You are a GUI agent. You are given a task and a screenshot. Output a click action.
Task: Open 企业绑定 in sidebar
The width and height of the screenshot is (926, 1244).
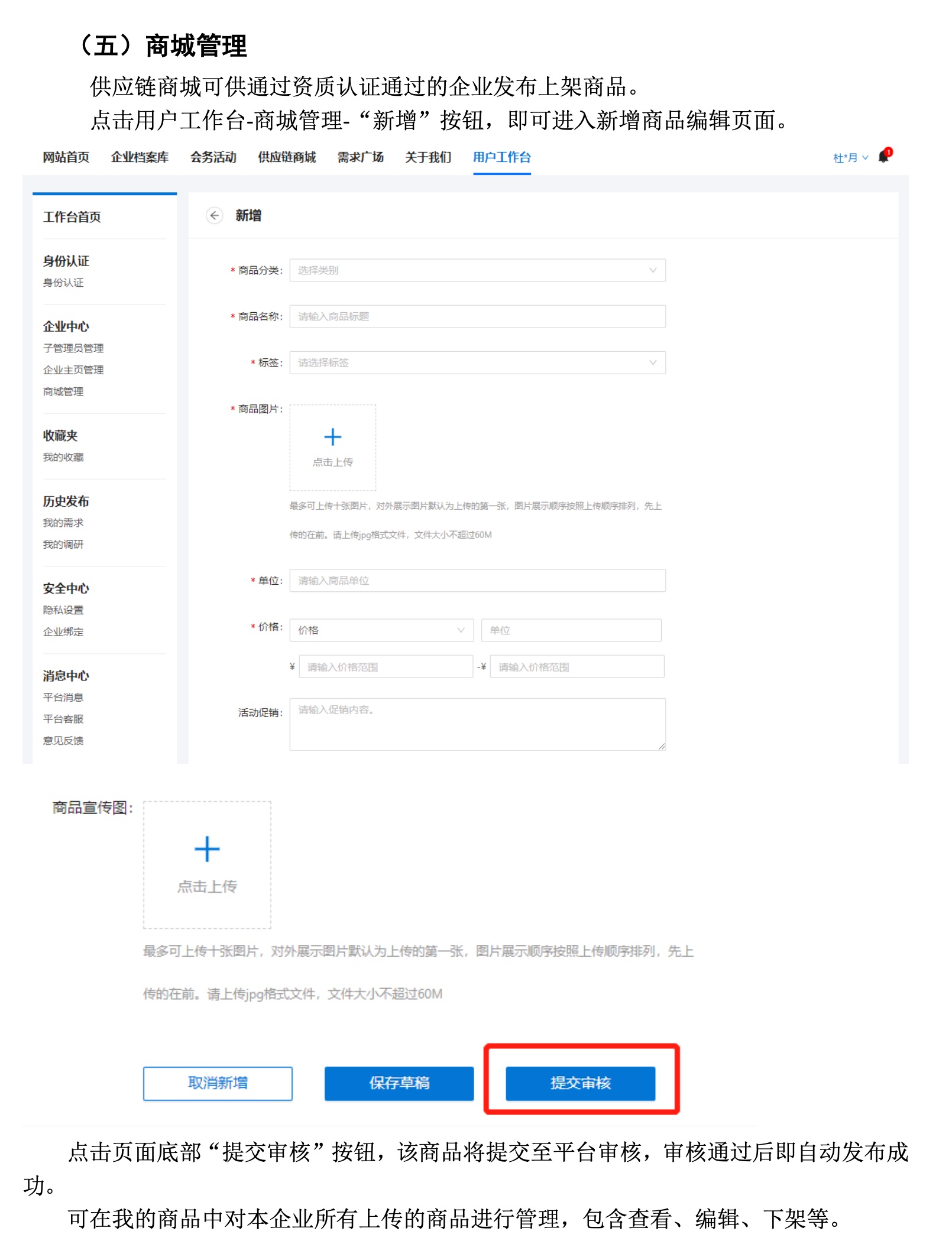[x=63, y=632]
